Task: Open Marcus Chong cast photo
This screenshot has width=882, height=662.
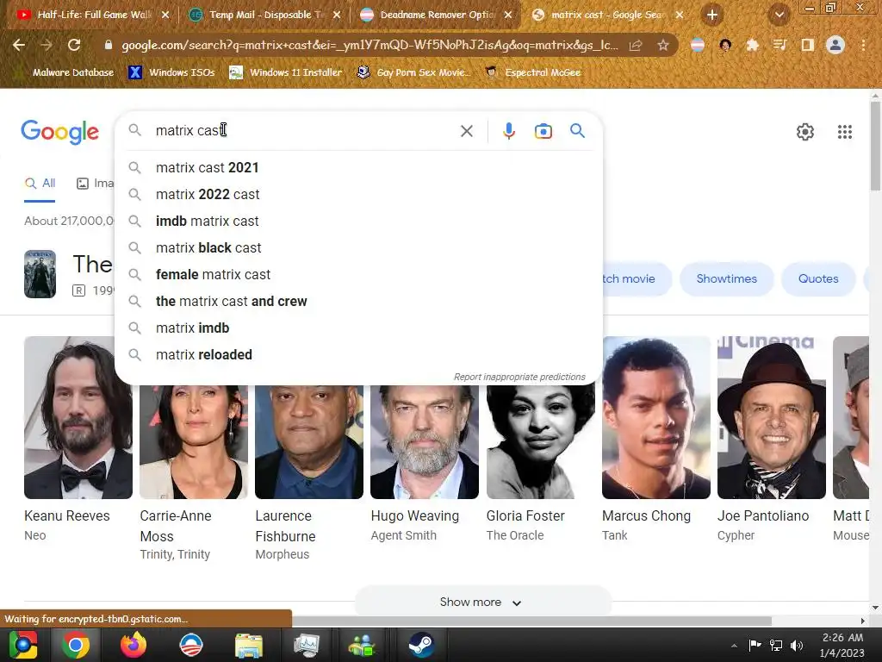Action: click(x=655, y=418)
